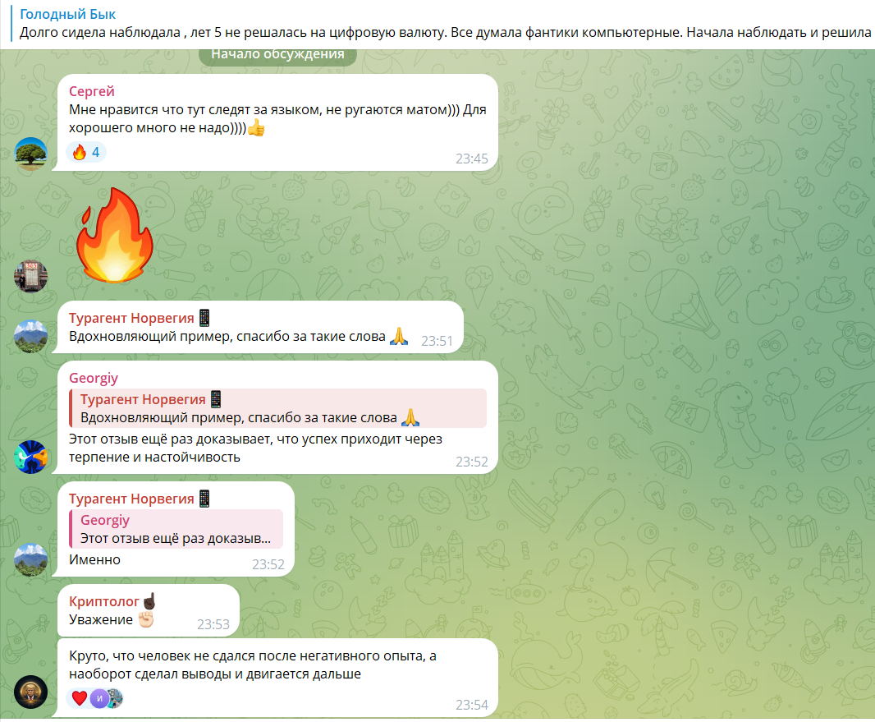Toggle the fire reaction with count 4
The height and width of the screenshot is (722, 875).
[86, 152]
